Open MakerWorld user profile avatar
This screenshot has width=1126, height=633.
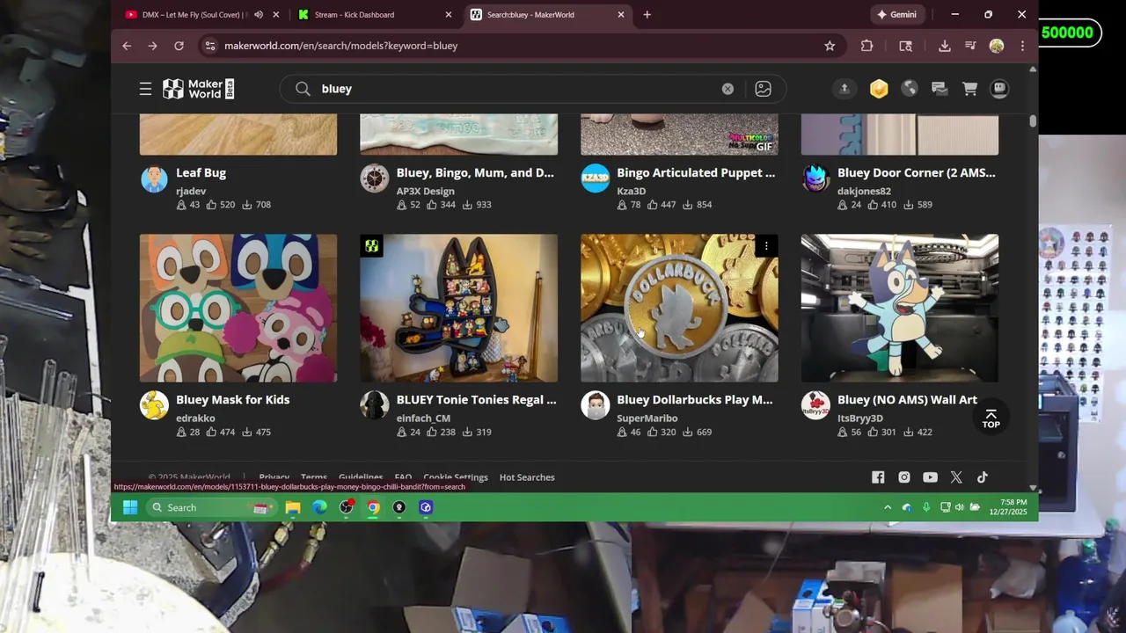pos(999,89)
